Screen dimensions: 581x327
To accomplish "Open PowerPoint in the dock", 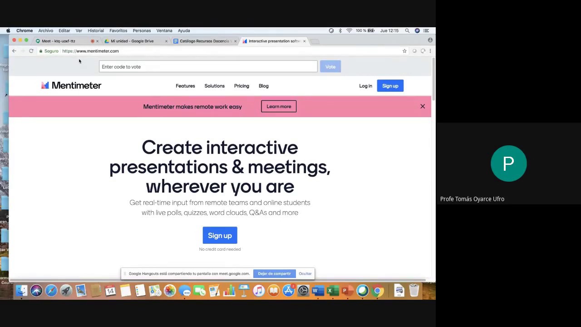I will coord(347,290).
